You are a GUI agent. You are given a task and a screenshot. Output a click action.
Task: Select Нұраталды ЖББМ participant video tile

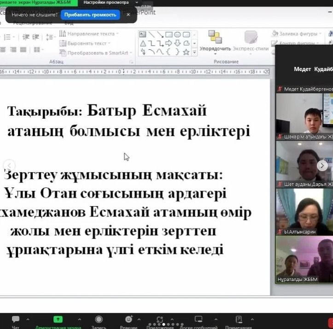304,259
